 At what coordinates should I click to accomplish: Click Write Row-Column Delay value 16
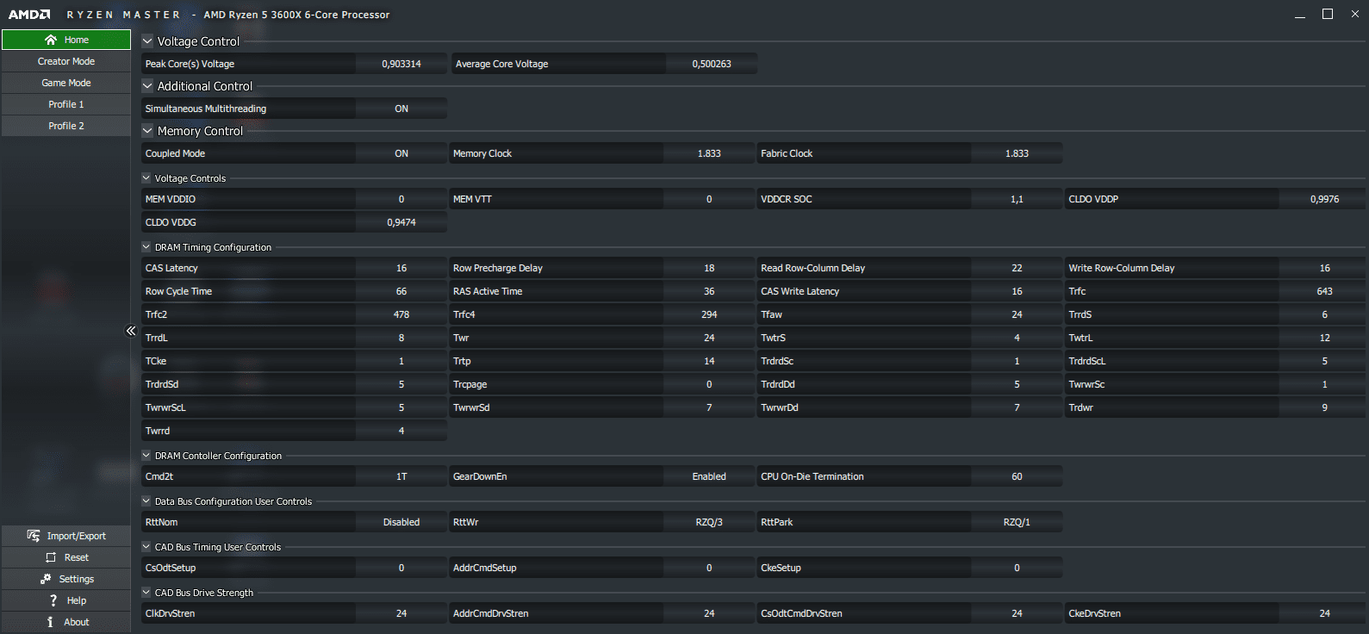[1324, 268]
